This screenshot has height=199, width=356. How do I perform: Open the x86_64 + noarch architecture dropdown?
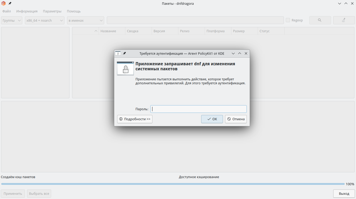[45, 20]
